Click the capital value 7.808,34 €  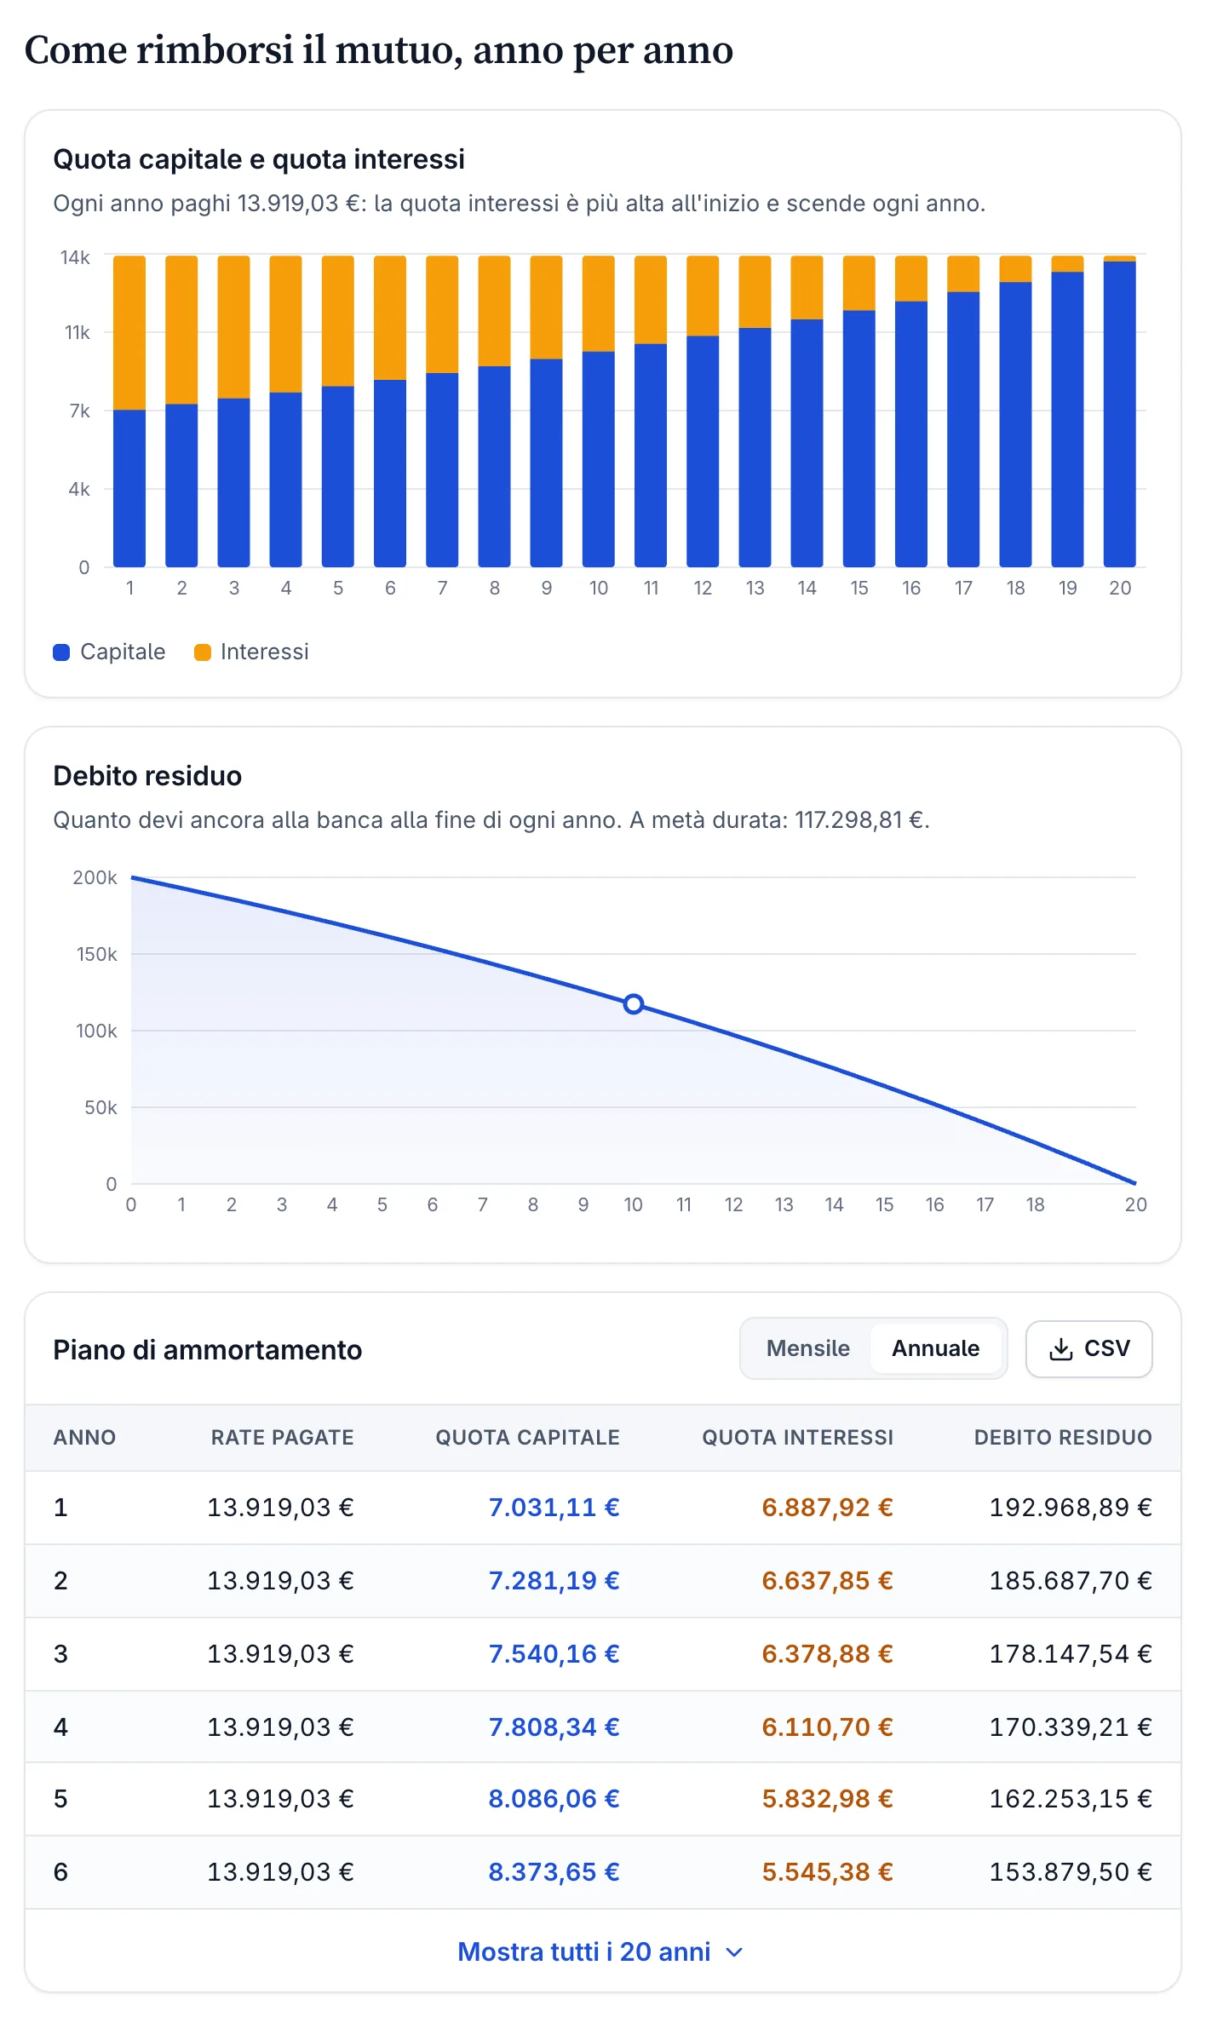(554, 1727)
